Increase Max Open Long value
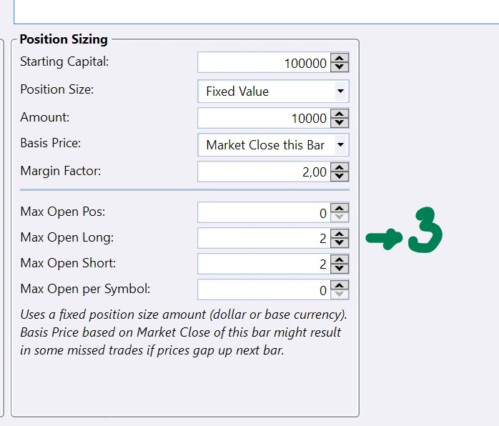The image size is (499, 426). pyautogui.click(x=340, y=234)
